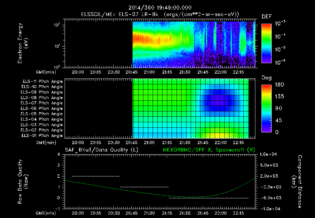Viewport: 315px width, 218px height.
Task: Click the 90 tick on Deg color bar
Action: (x=279, y=108)
